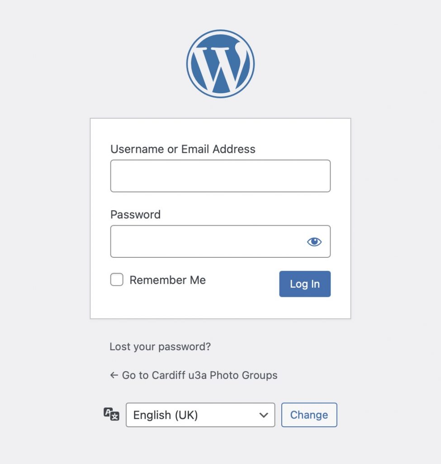Click the Log In button
The image size is (441, 464).
click(x=305, y=284)
